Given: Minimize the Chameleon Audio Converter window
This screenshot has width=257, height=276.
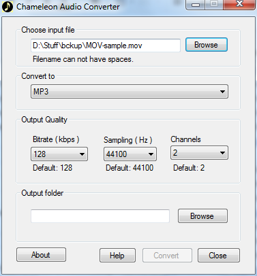Looking at the screenshot, I should click(195, 5).
